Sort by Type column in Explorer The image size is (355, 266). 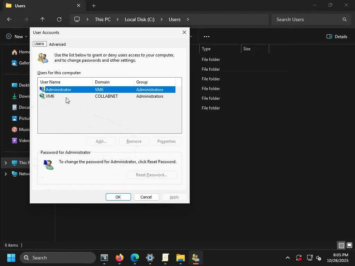220,49
